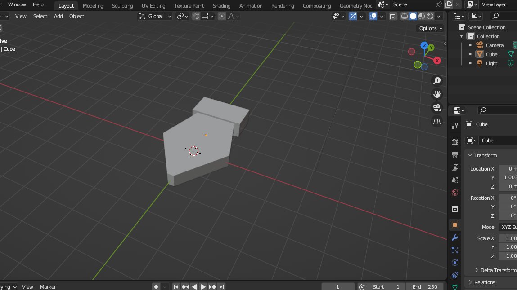Create a new scene with copy icon

pos(449,4)
